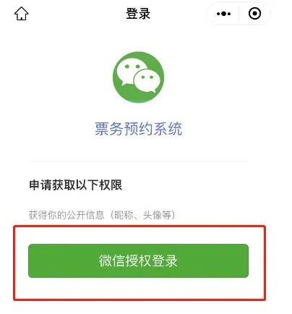Open the three-dots more menu
292x314 pixels.
pos(223,14)
